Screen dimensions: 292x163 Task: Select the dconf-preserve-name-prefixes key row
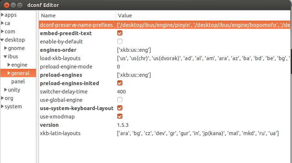pyautogui.click(x=165, y=25)
